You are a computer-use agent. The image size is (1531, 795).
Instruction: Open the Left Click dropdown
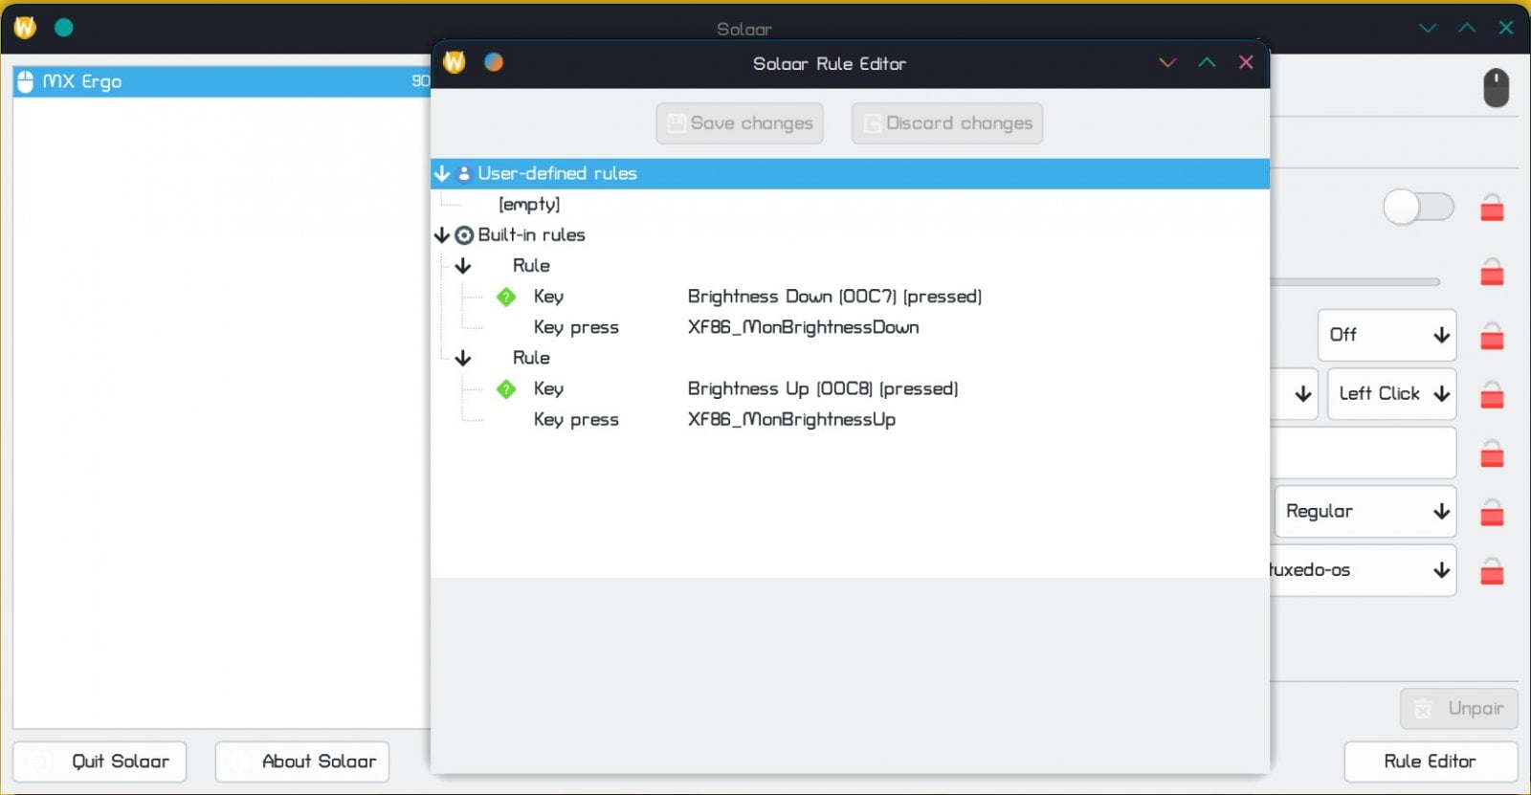tap(1392, 394)
